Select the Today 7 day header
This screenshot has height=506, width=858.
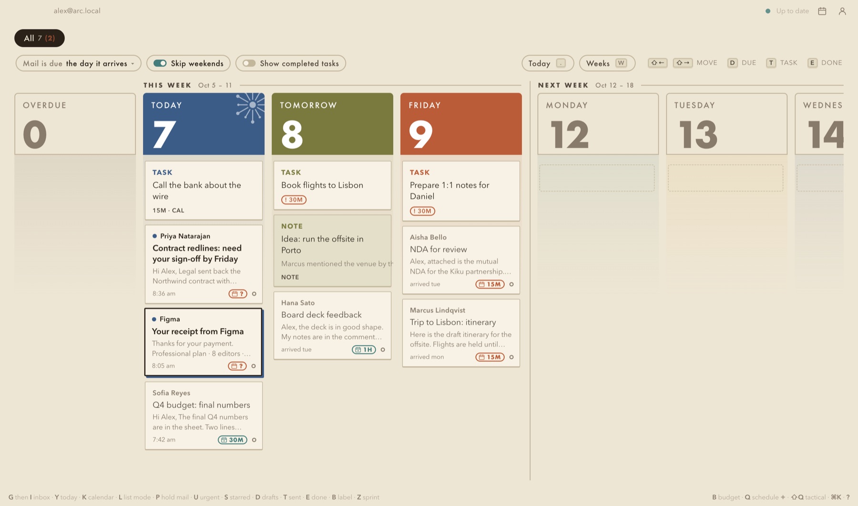click(x=204, y=124)
